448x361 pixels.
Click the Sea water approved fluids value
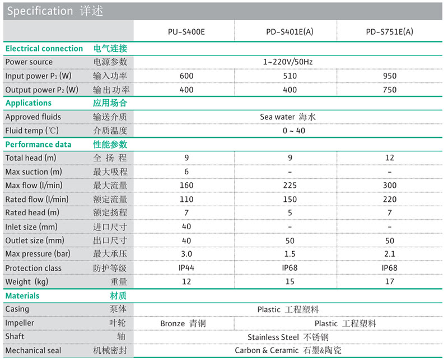288,117
